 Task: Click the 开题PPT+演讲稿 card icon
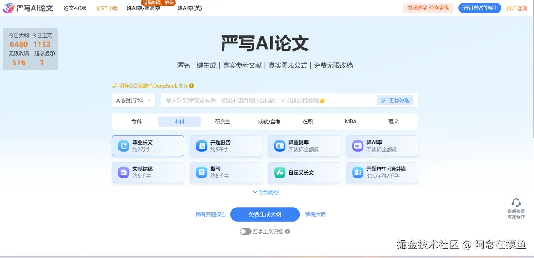tap(358, 172)
